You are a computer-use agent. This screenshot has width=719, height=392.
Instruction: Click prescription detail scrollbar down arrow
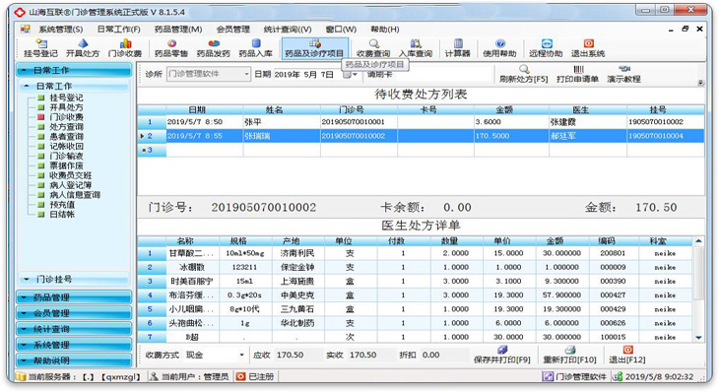698,338
